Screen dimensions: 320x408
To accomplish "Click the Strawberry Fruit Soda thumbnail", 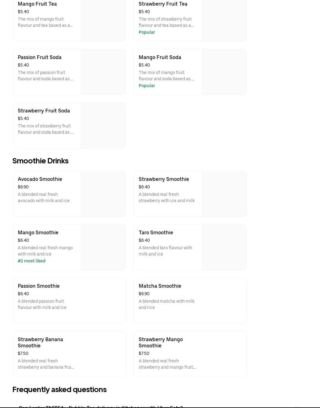I will tap(103, 126).
